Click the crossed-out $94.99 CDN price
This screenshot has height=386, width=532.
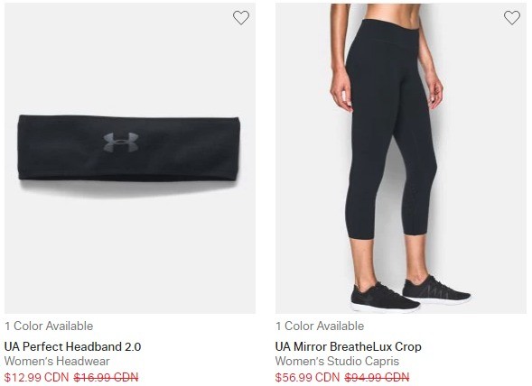click(x=377, y=377)
